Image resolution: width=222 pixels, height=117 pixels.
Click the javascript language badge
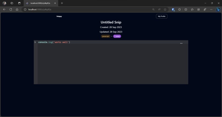click(x=105, y=36)
